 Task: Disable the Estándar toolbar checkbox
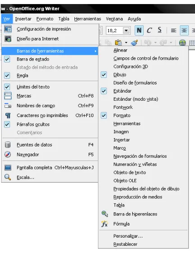tap(104, 91)
